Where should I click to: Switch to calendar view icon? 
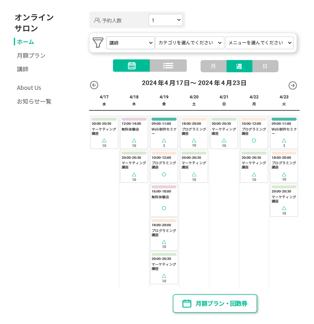[x=132, y=66]
